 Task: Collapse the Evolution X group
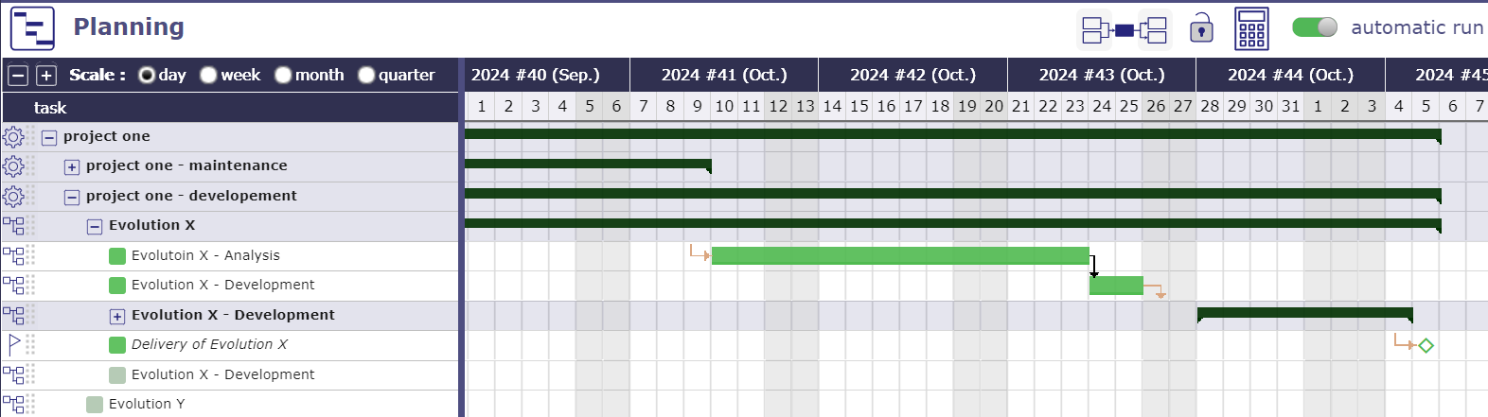click(x=95, y=227)
